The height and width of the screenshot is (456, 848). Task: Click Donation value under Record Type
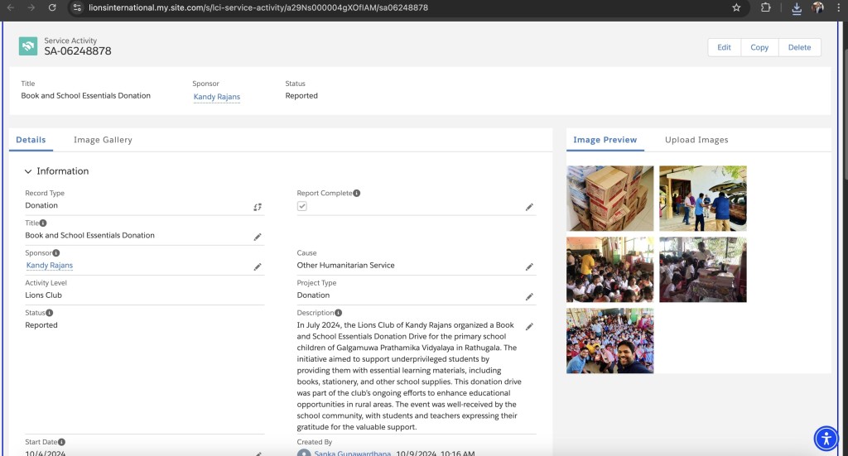click(41, 205)
